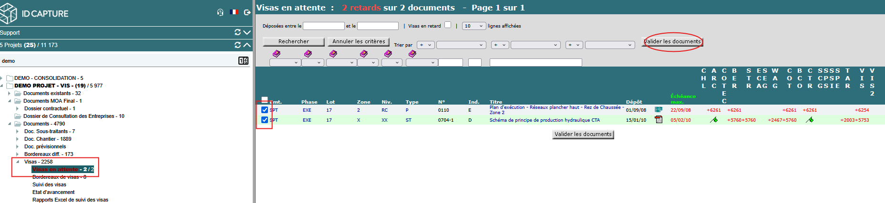The image size is (885, 203).
Task: Open the PDF icon for Schéma de principe
Action: point(659,120)
